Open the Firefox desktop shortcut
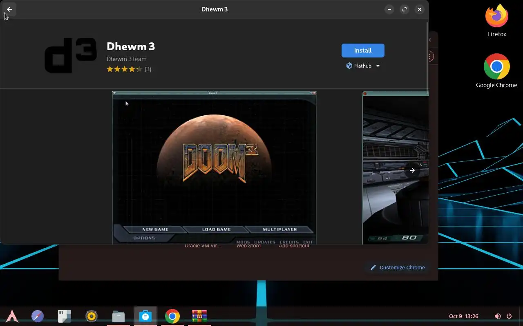The image size is (523, 326). point(497,20)
